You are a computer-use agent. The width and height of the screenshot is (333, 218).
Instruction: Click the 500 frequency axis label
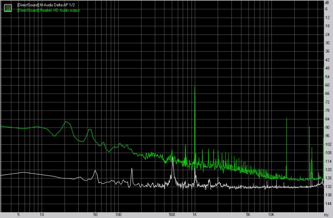[171, 215]
